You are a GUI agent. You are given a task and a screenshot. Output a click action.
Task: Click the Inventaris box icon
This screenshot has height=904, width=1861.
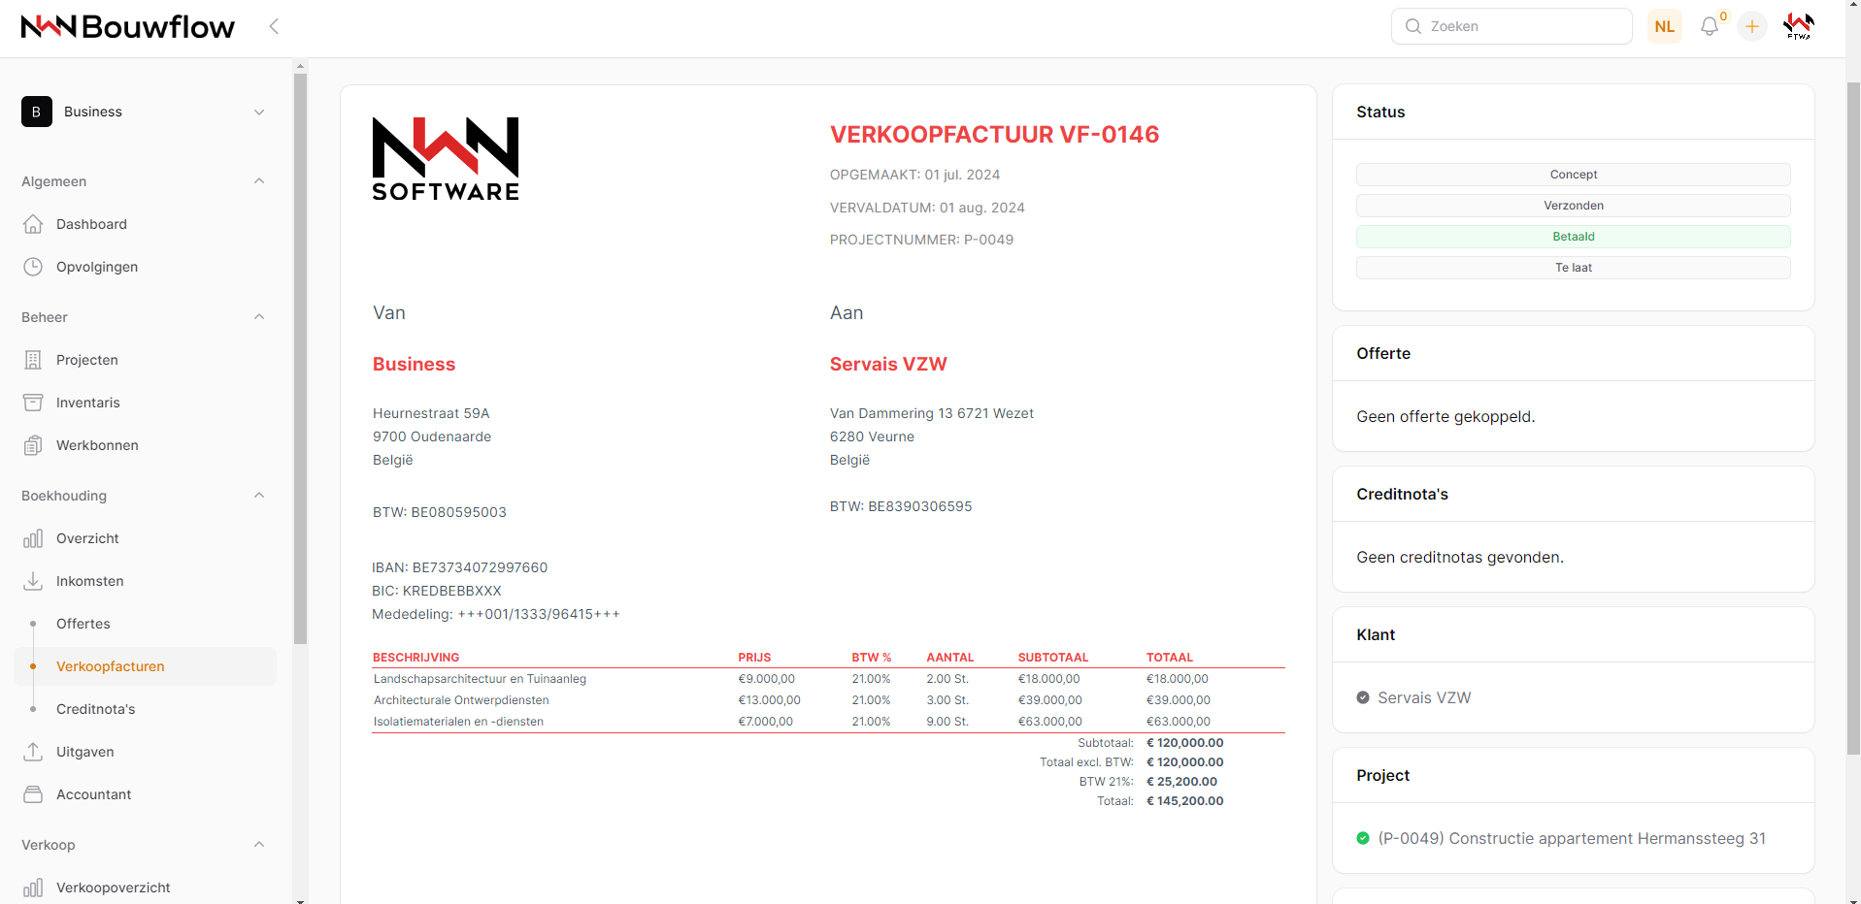click(33, 403)
